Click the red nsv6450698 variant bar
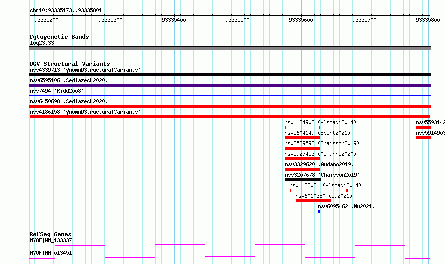The width and height of the screenshot is (445, 264). coord(230,106)
